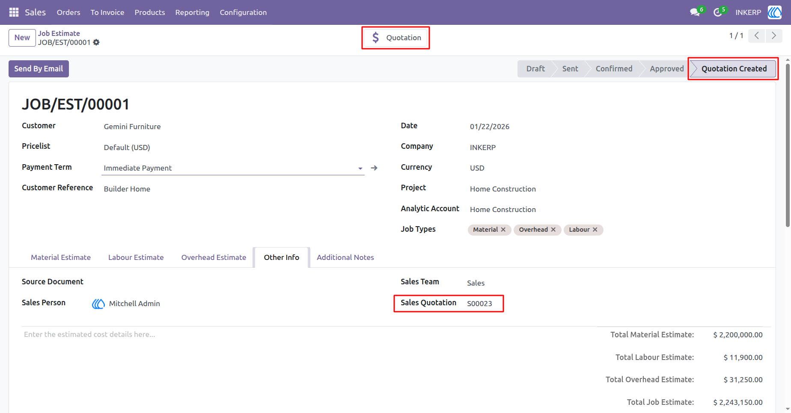This screenshot has height=413, width=791.
Task: Open the messages chat bubble icon
Action: click(695, 12)
